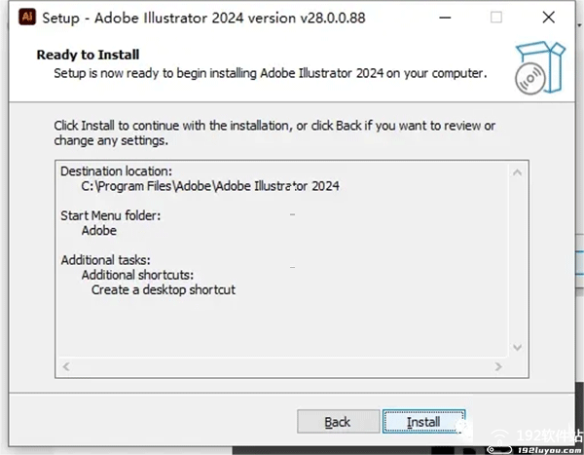Select the 'Destination location:' line
The width and height of the screenshot is (584, 455).
point(116,171)
